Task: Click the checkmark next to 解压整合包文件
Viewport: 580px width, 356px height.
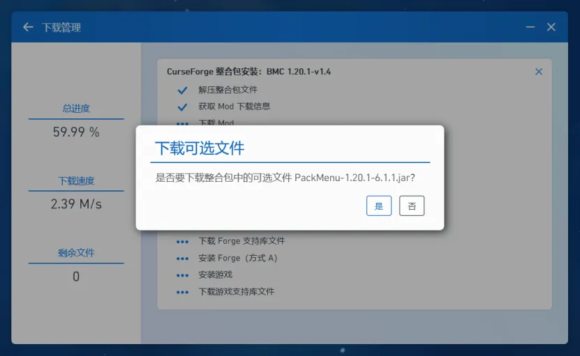Action: point(182,90)
